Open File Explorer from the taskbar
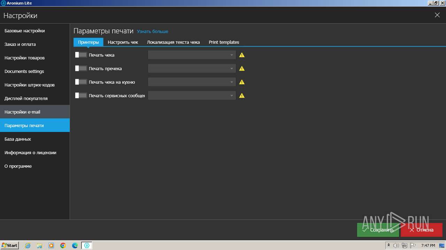Screen dimensions: 446x250 tap(39, 245)
